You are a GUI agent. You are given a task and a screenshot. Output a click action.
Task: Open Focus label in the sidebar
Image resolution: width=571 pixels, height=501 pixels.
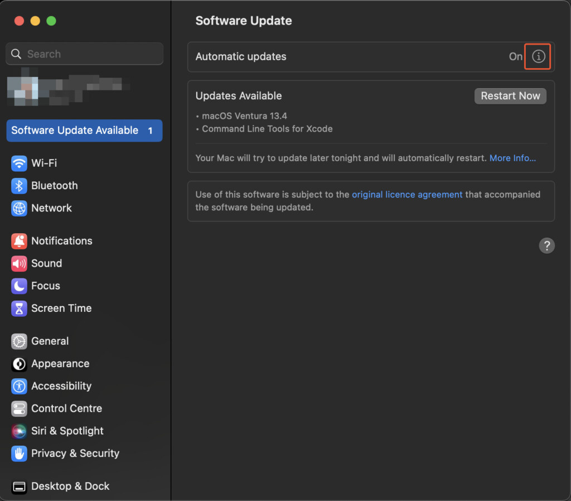(46, 286)
